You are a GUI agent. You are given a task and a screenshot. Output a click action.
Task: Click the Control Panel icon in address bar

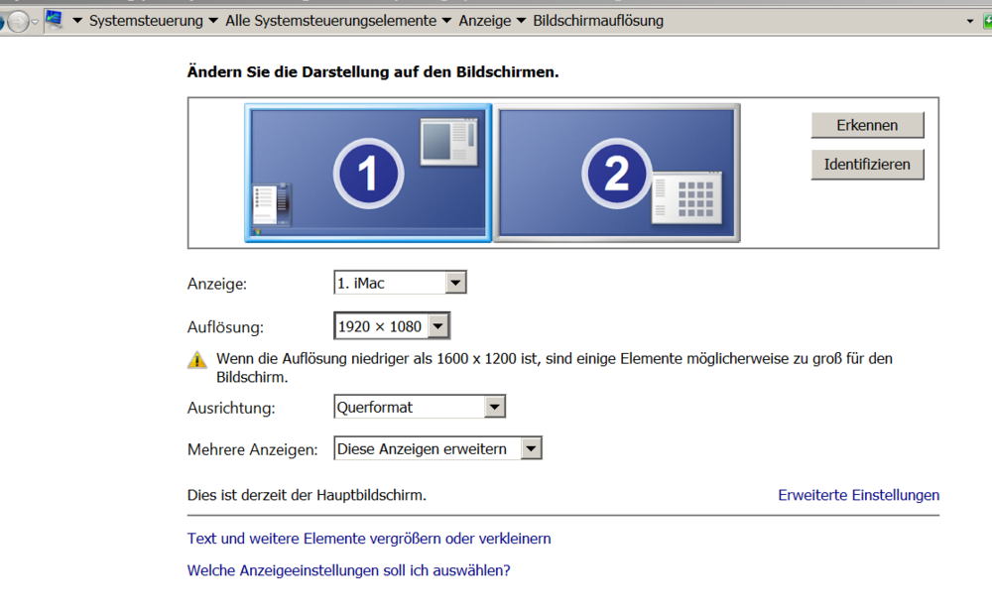click(57, 20)
